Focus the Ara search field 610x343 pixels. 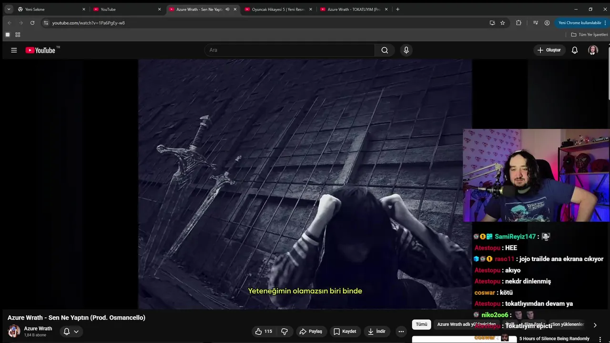[290, 50]
